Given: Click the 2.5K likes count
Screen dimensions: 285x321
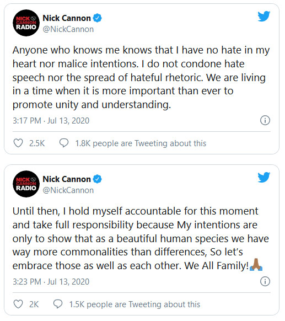Looking at the screenshot, I should click(37, 143).
